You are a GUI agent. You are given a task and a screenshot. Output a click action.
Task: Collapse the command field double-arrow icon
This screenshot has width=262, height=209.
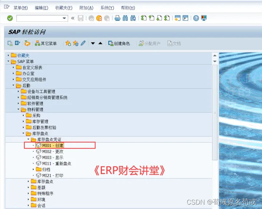pyautogui.click(x=73, y=18)
